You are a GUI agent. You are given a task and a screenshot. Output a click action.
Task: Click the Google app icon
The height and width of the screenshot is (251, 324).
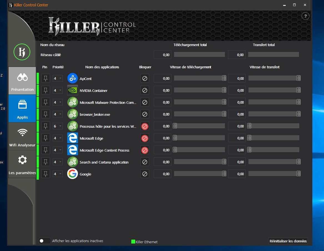72,174
